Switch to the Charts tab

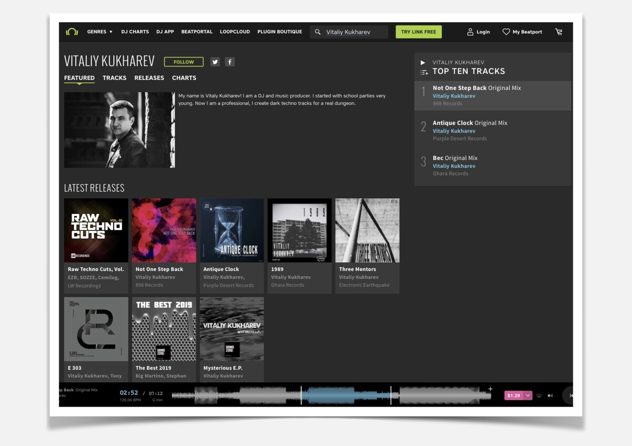click(184, 78)
